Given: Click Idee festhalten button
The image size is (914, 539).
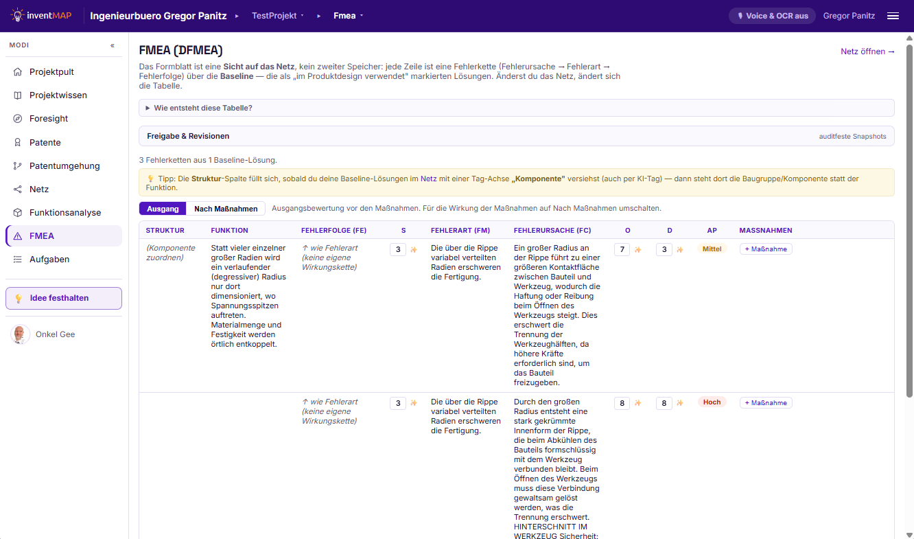Looking at the screenshot, I should tap(64, 298).
